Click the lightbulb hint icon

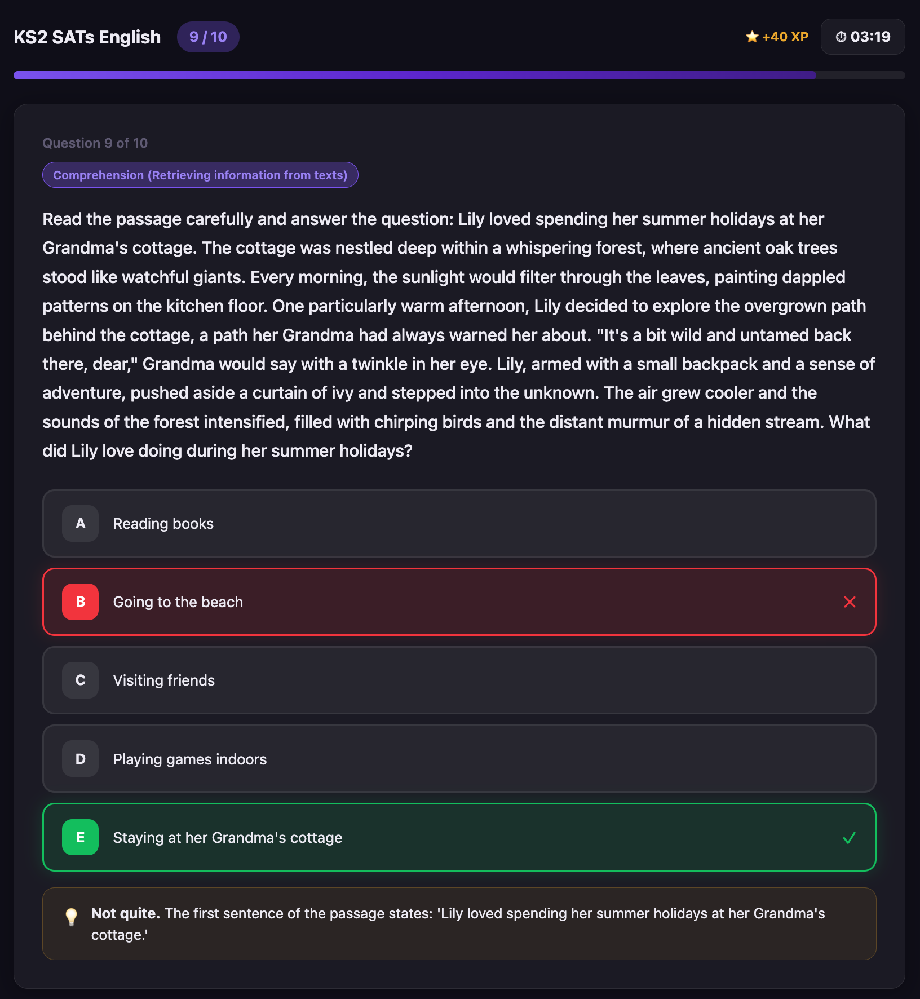(x=71, y=917)
